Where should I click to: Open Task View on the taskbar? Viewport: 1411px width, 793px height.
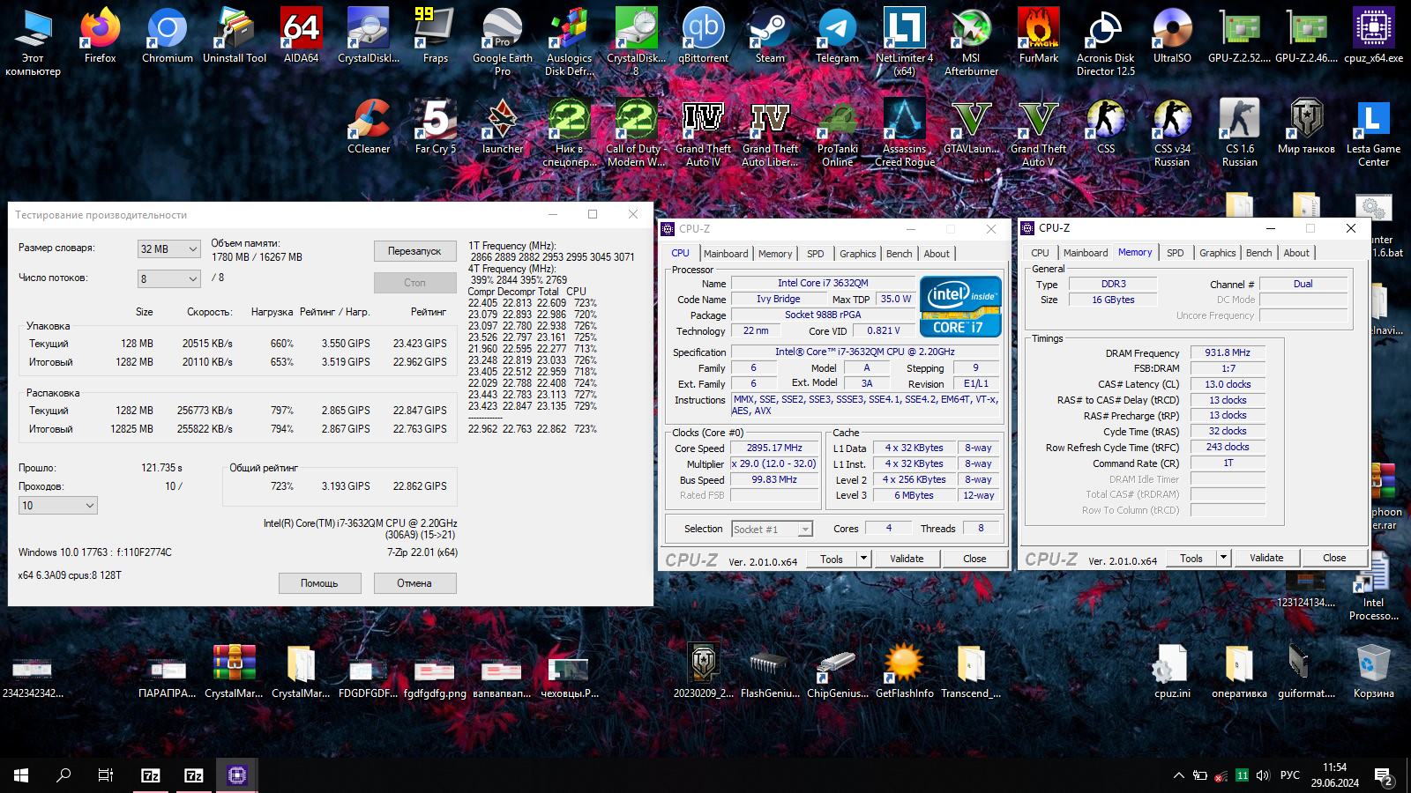(x=106, y=775)
